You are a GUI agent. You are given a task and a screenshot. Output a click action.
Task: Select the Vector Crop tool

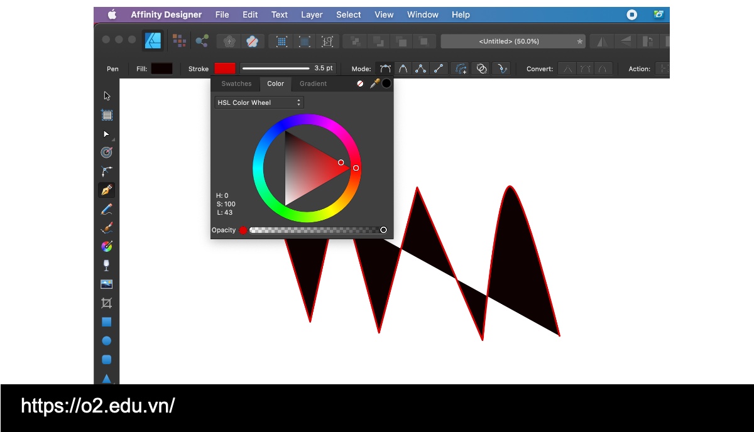107,303
